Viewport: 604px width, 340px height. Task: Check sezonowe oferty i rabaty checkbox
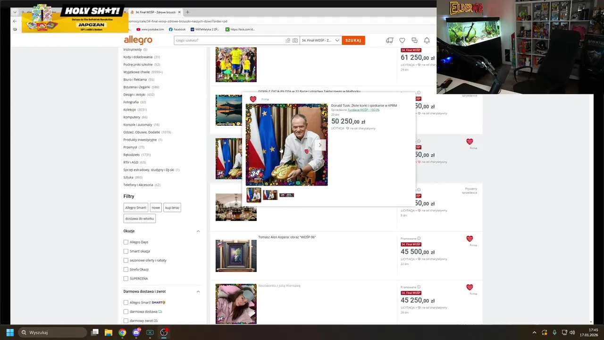[126, 260]
